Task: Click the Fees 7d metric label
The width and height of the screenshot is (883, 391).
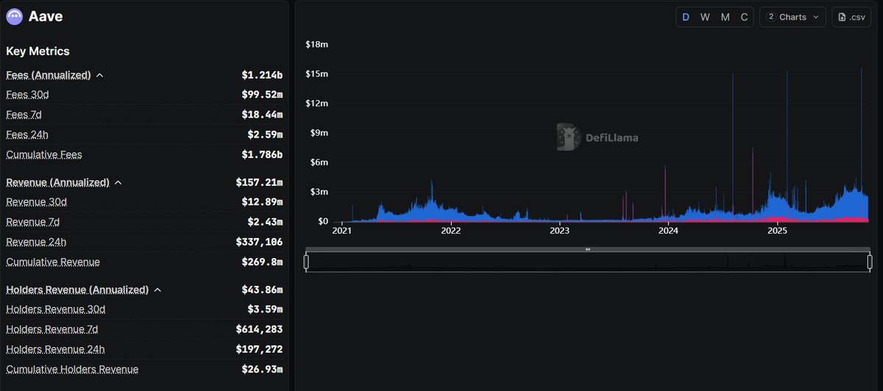Action: tap(24, 115)
